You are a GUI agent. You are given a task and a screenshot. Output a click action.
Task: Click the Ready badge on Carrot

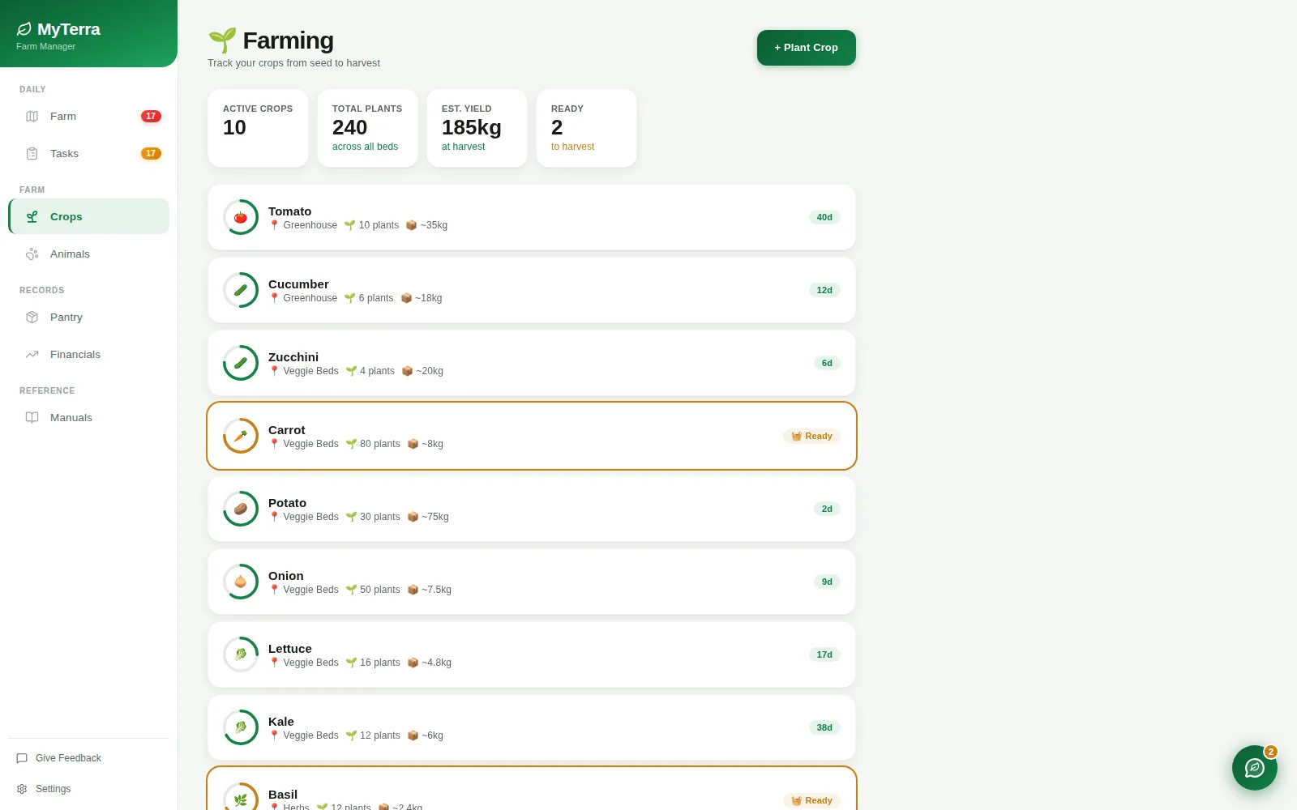811,436
